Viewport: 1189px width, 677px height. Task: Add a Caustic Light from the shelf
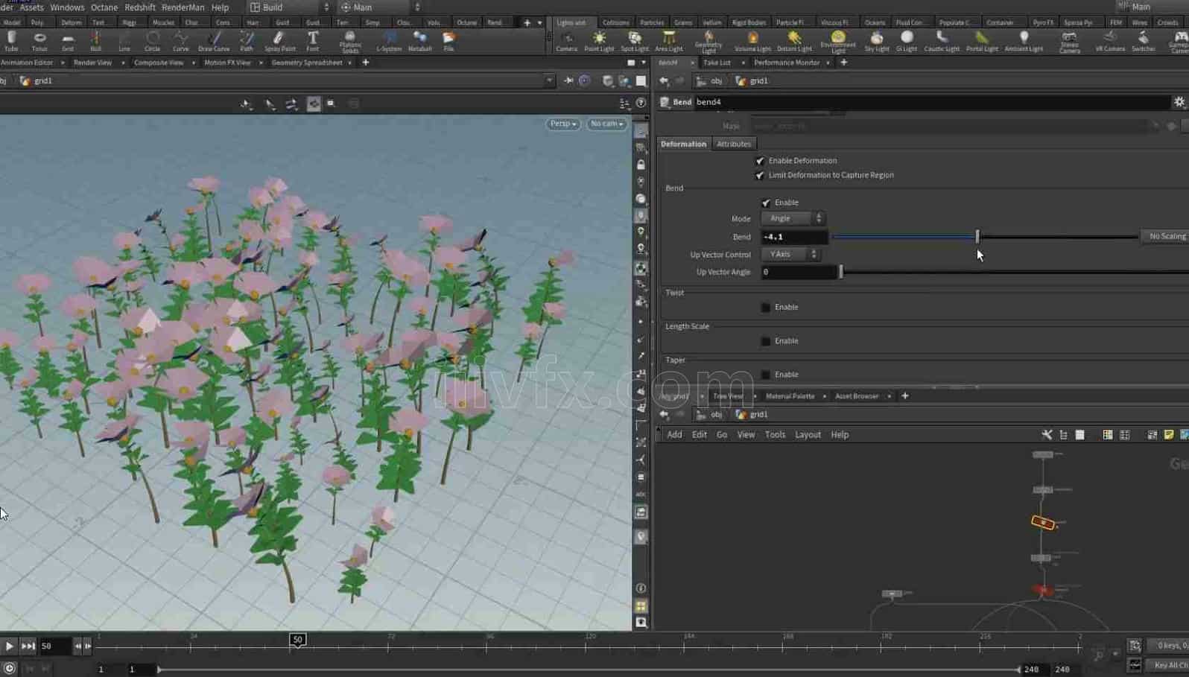coord(942,41)
